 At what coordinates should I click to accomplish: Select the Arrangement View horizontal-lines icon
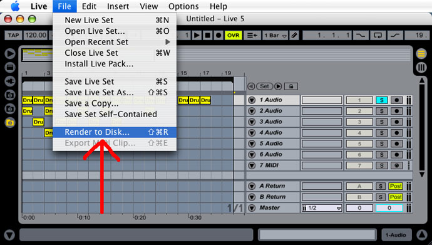click(421, 53)
